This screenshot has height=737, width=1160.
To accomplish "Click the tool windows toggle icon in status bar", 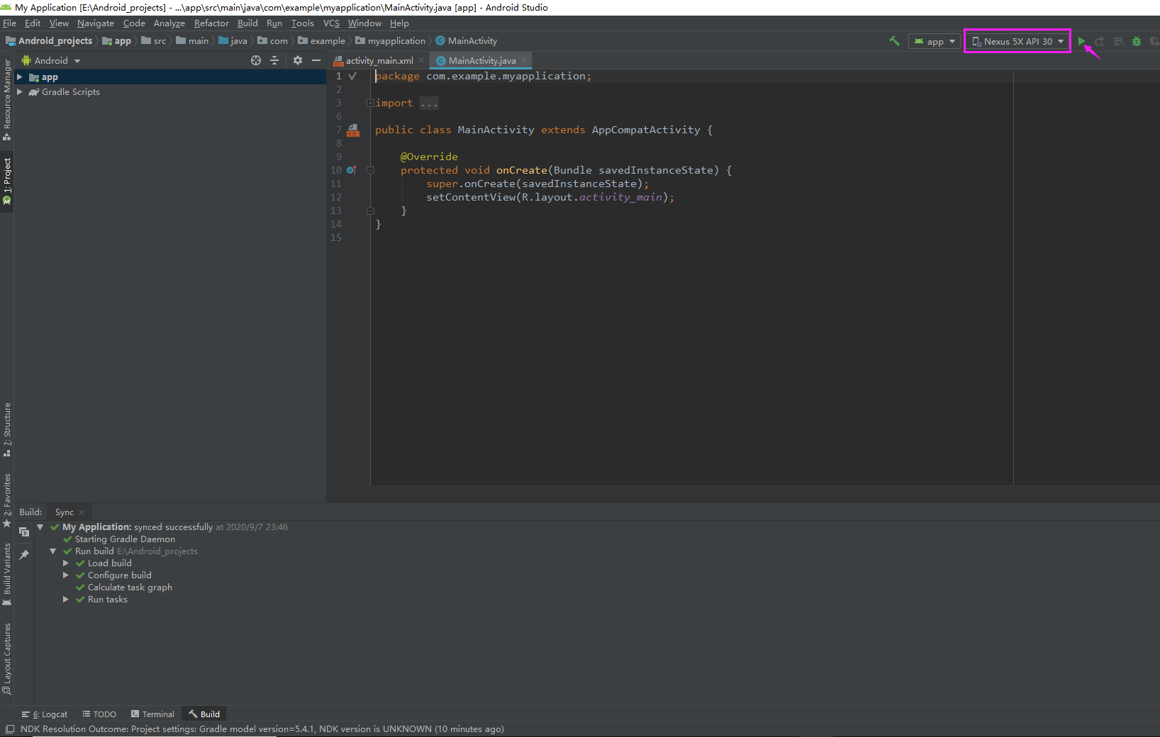I will (x=10, y=729).
